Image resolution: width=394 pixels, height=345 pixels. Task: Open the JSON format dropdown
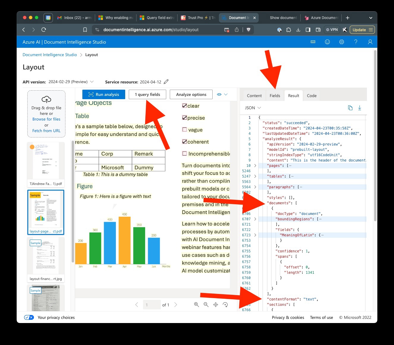click(259, 108)
